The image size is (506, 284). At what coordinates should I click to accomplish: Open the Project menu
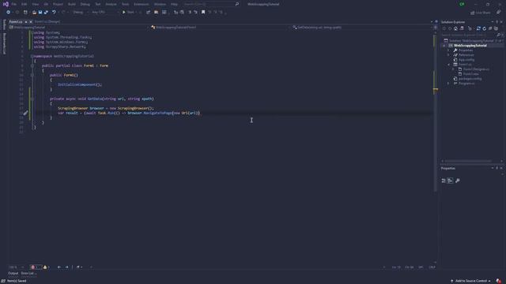point(58,4)
